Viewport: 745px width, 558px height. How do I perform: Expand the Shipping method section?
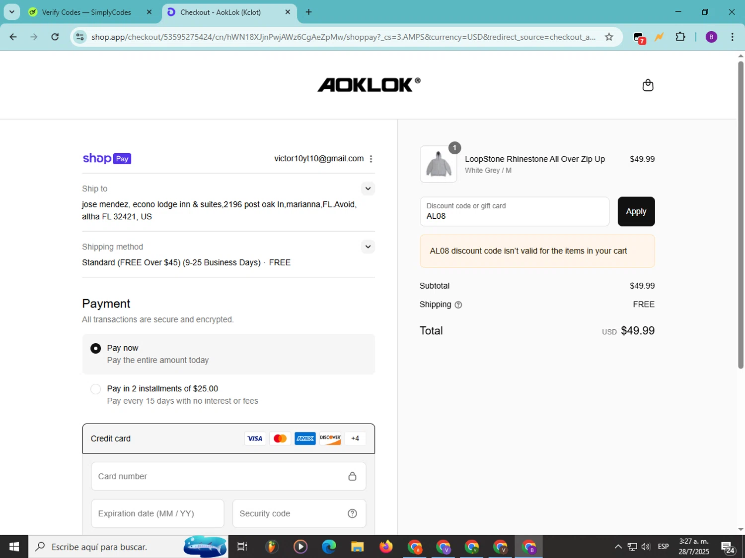click(368, 247)
